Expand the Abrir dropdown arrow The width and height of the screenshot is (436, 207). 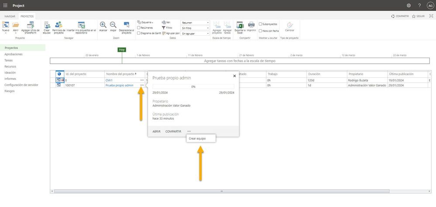click(x=16, y=33)
